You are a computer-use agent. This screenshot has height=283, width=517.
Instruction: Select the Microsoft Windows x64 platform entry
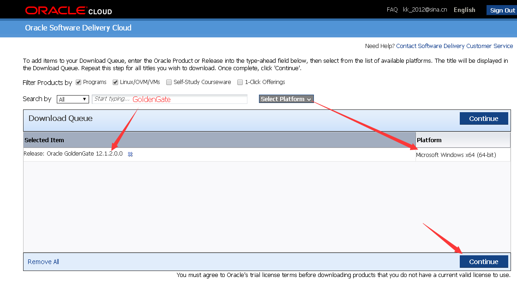(x=457, y=155)
